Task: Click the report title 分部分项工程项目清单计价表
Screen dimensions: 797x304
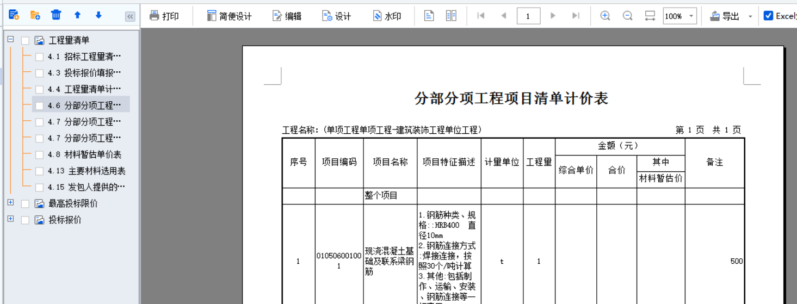Action: tap(511, 98)
